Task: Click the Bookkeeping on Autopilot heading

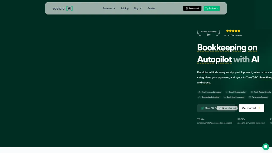Action: click(x=228, y=53)
